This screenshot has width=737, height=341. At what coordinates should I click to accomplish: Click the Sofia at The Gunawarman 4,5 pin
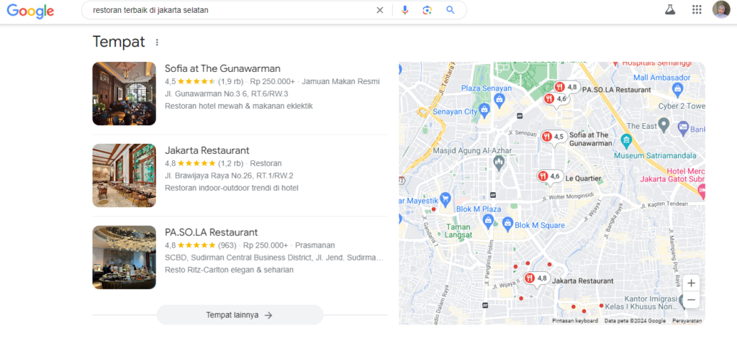coord(553,137)
